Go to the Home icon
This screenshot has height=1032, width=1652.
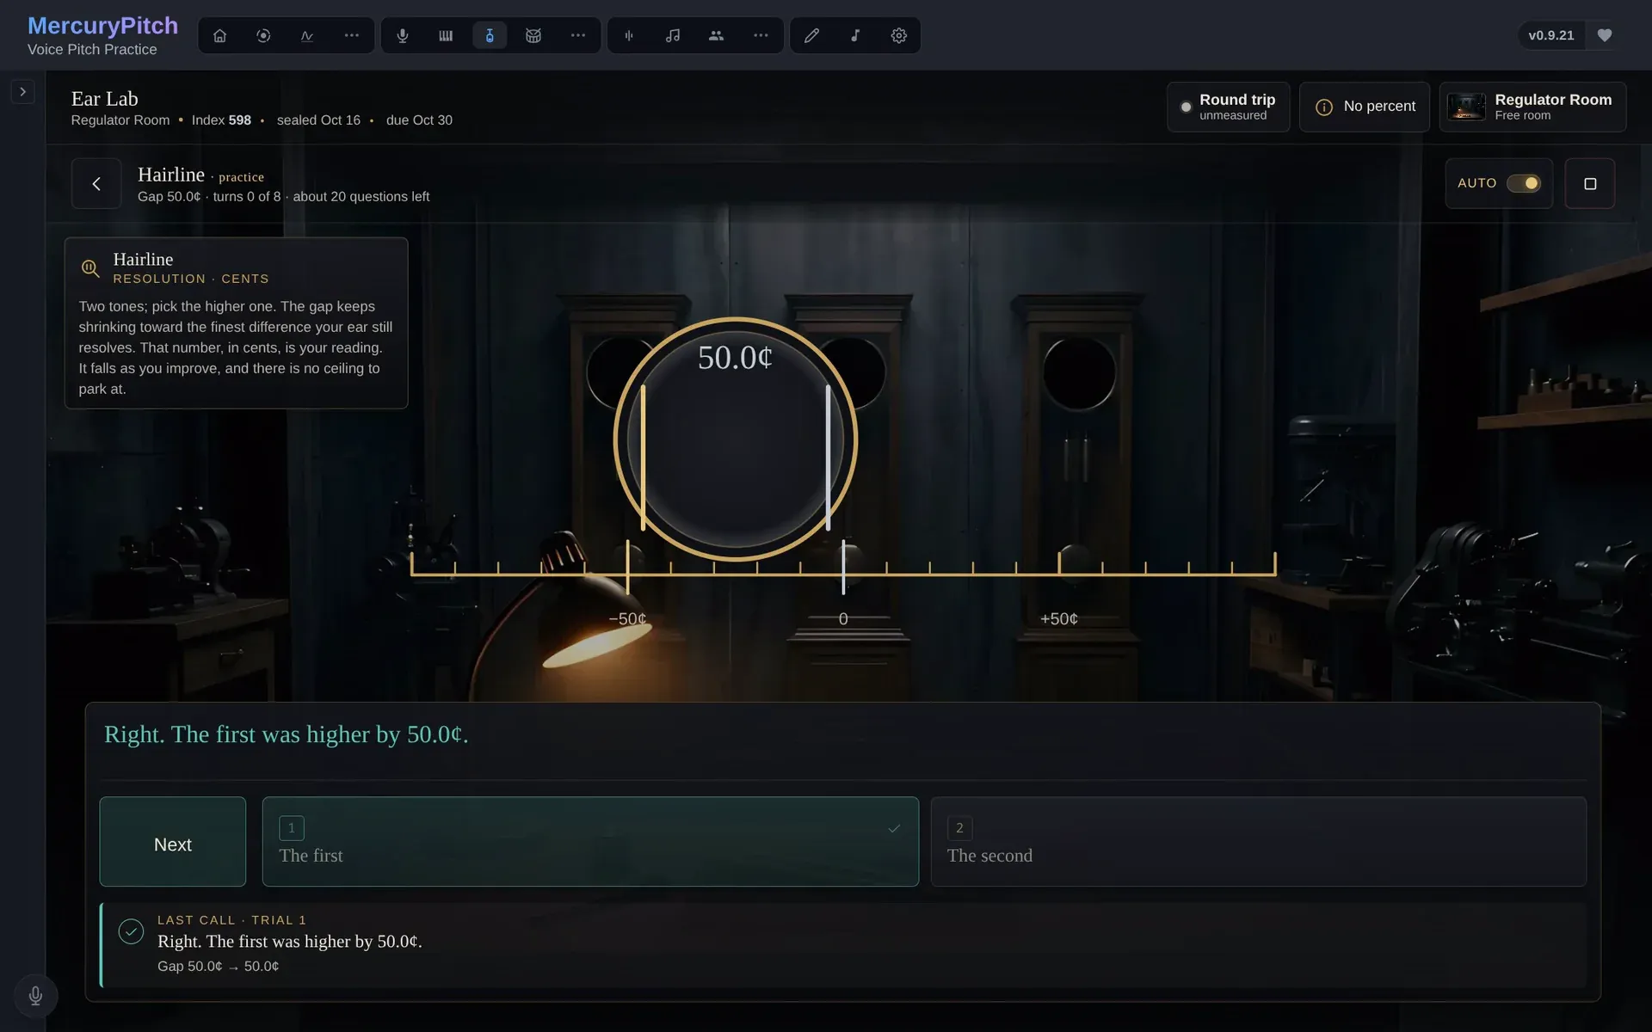click(x=219, y=35)
